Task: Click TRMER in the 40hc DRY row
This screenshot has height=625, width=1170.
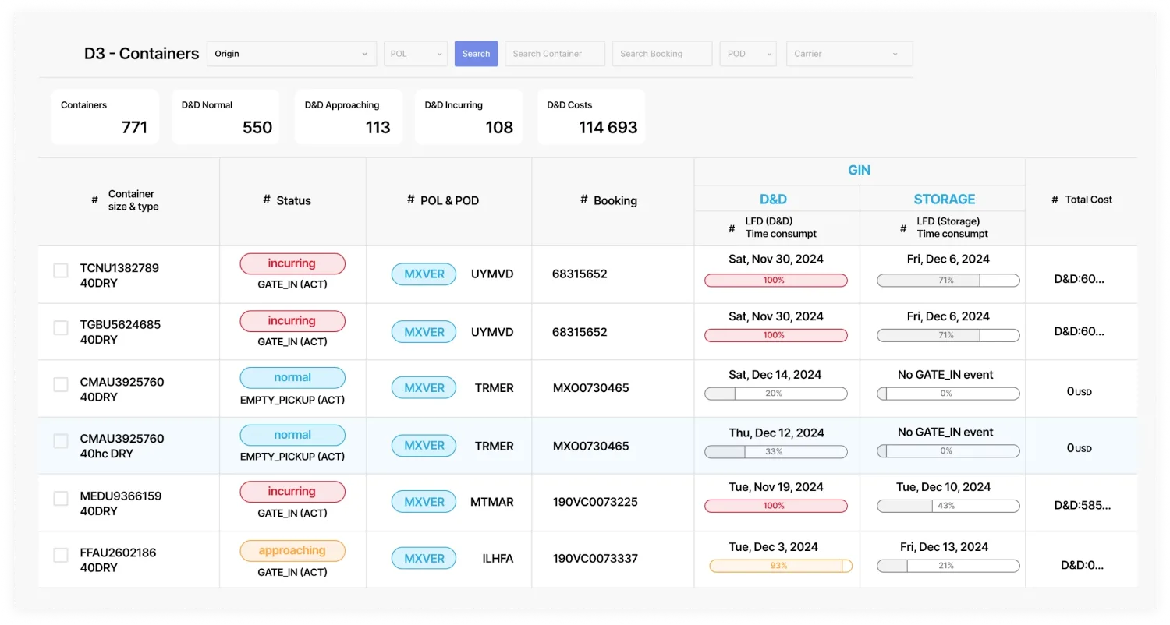Action: coord(495,447)
